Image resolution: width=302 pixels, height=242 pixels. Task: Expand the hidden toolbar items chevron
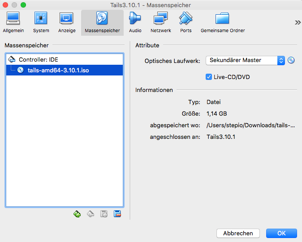click(x=297, y=22)
